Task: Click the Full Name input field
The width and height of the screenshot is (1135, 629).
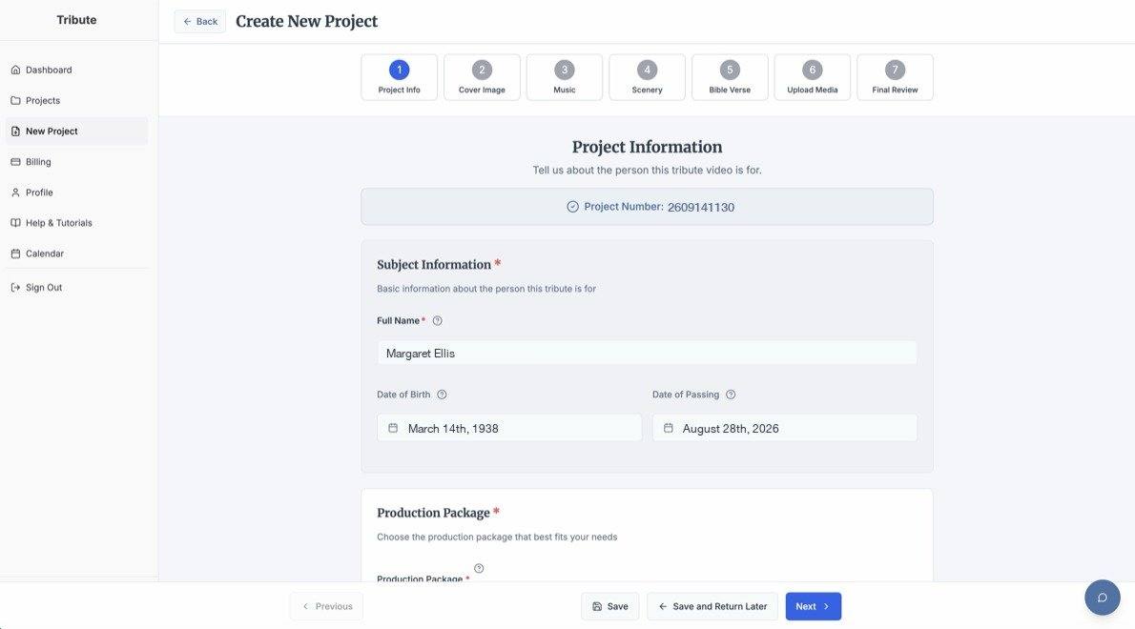Action: [647, 353]
